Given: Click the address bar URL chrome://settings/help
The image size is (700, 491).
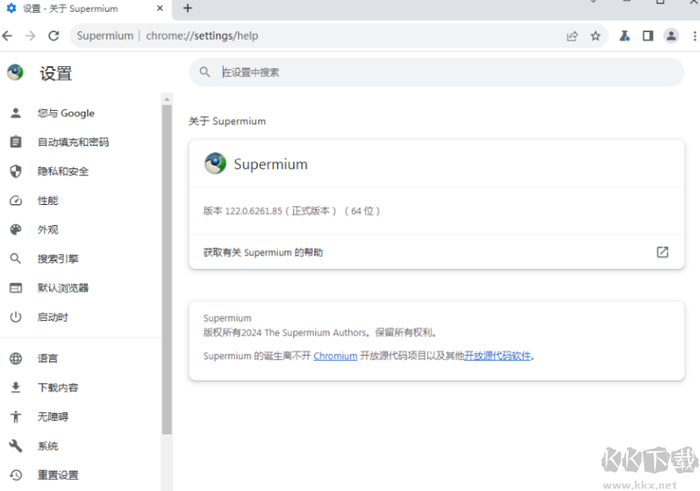Looking at the screenshot, I should tap(202, 36).
